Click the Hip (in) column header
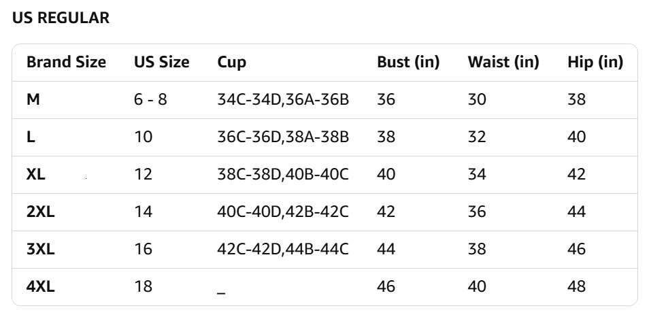This screenshot has height=319, width=649. [x=595, y=63]
